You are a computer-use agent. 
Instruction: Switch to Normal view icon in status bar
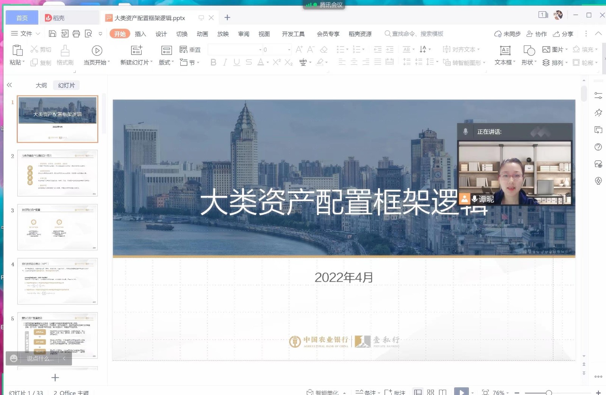coord(418,392)
